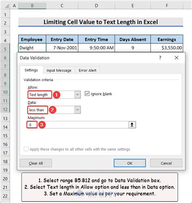
Task: Click the Entry Date header cell
Action: click(62, 39)
